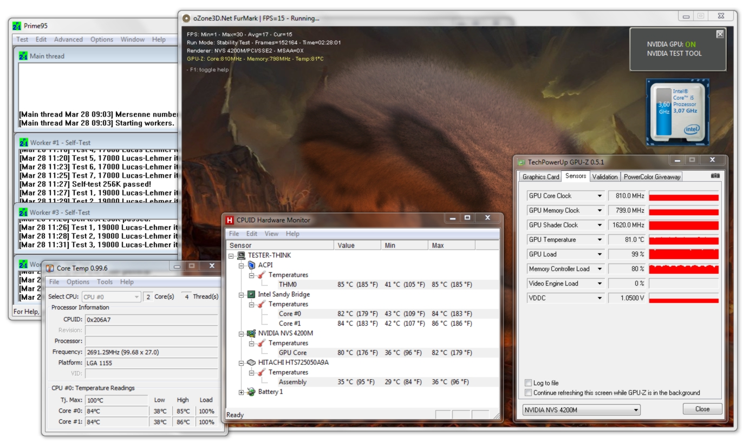The height and width of the screenshot is (448, 749).
Task: Open the Test menu in Prime95
Action: pos(22,39)
